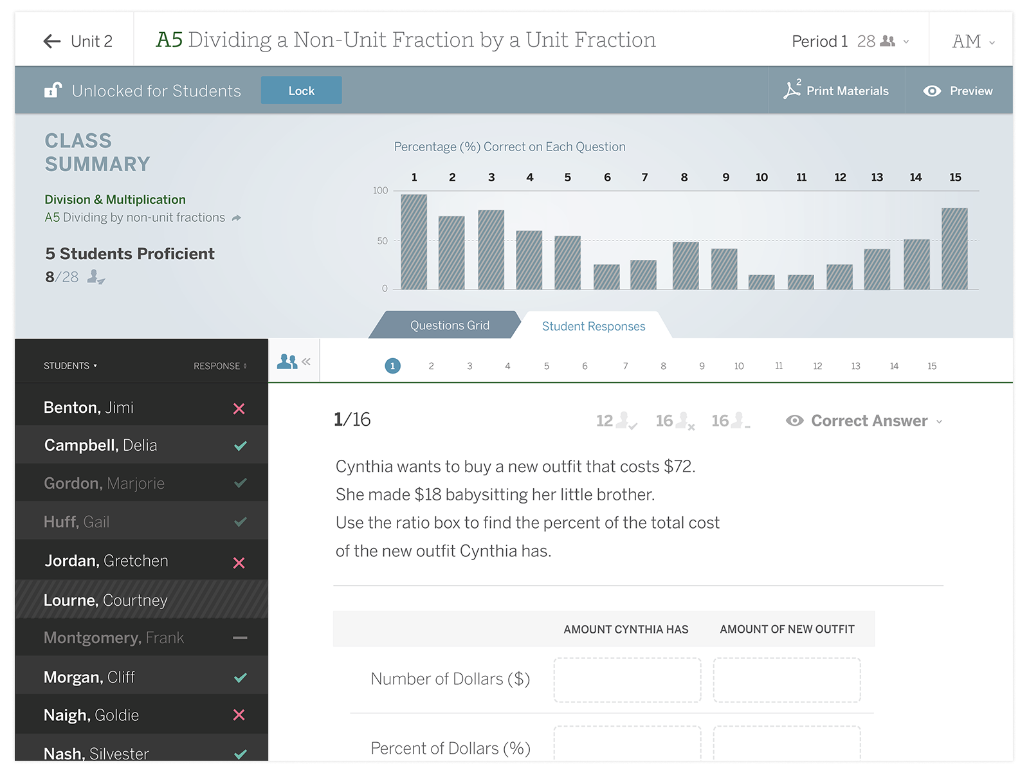Click the Print Materials PDF icon
Screen dimensions: 1029x773
[792, 90]
